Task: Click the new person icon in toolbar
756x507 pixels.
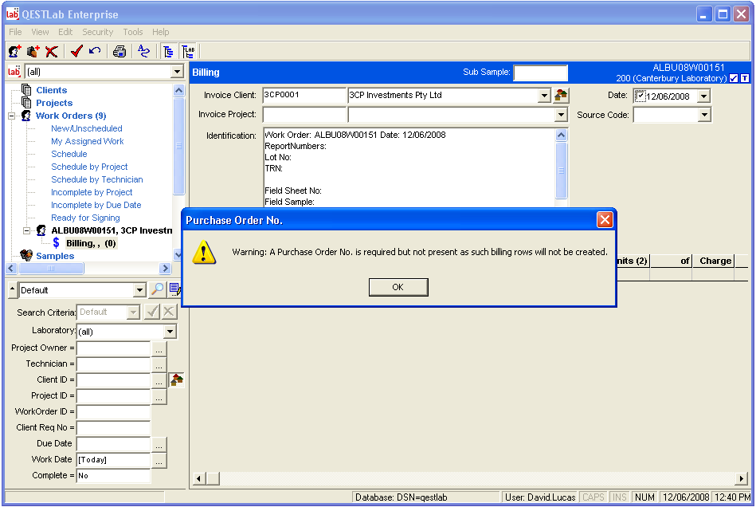Action: coord(14,52)
